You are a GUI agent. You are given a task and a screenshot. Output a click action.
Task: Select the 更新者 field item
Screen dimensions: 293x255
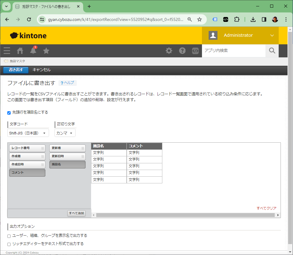click(x=67, y=148)
